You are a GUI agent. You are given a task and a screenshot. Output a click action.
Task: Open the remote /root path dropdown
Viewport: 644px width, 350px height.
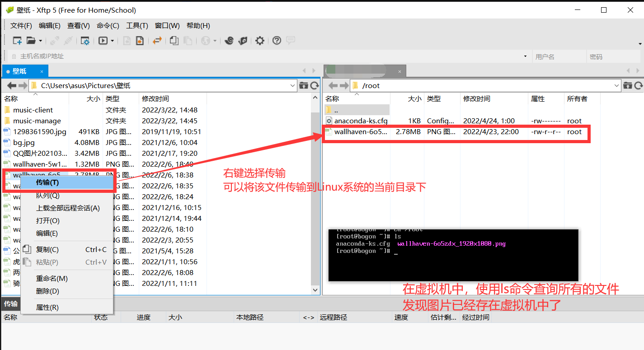[617, 85]
